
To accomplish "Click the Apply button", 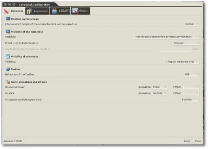I will (x=187, y=141).
